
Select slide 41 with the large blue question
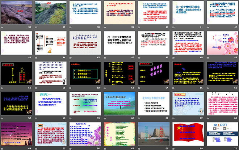[188, 12]
